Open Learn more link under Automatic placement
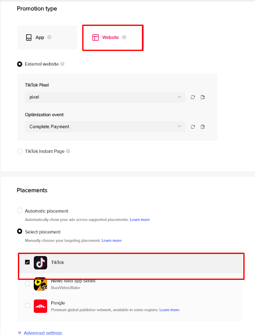 click(x=140, y=220)
